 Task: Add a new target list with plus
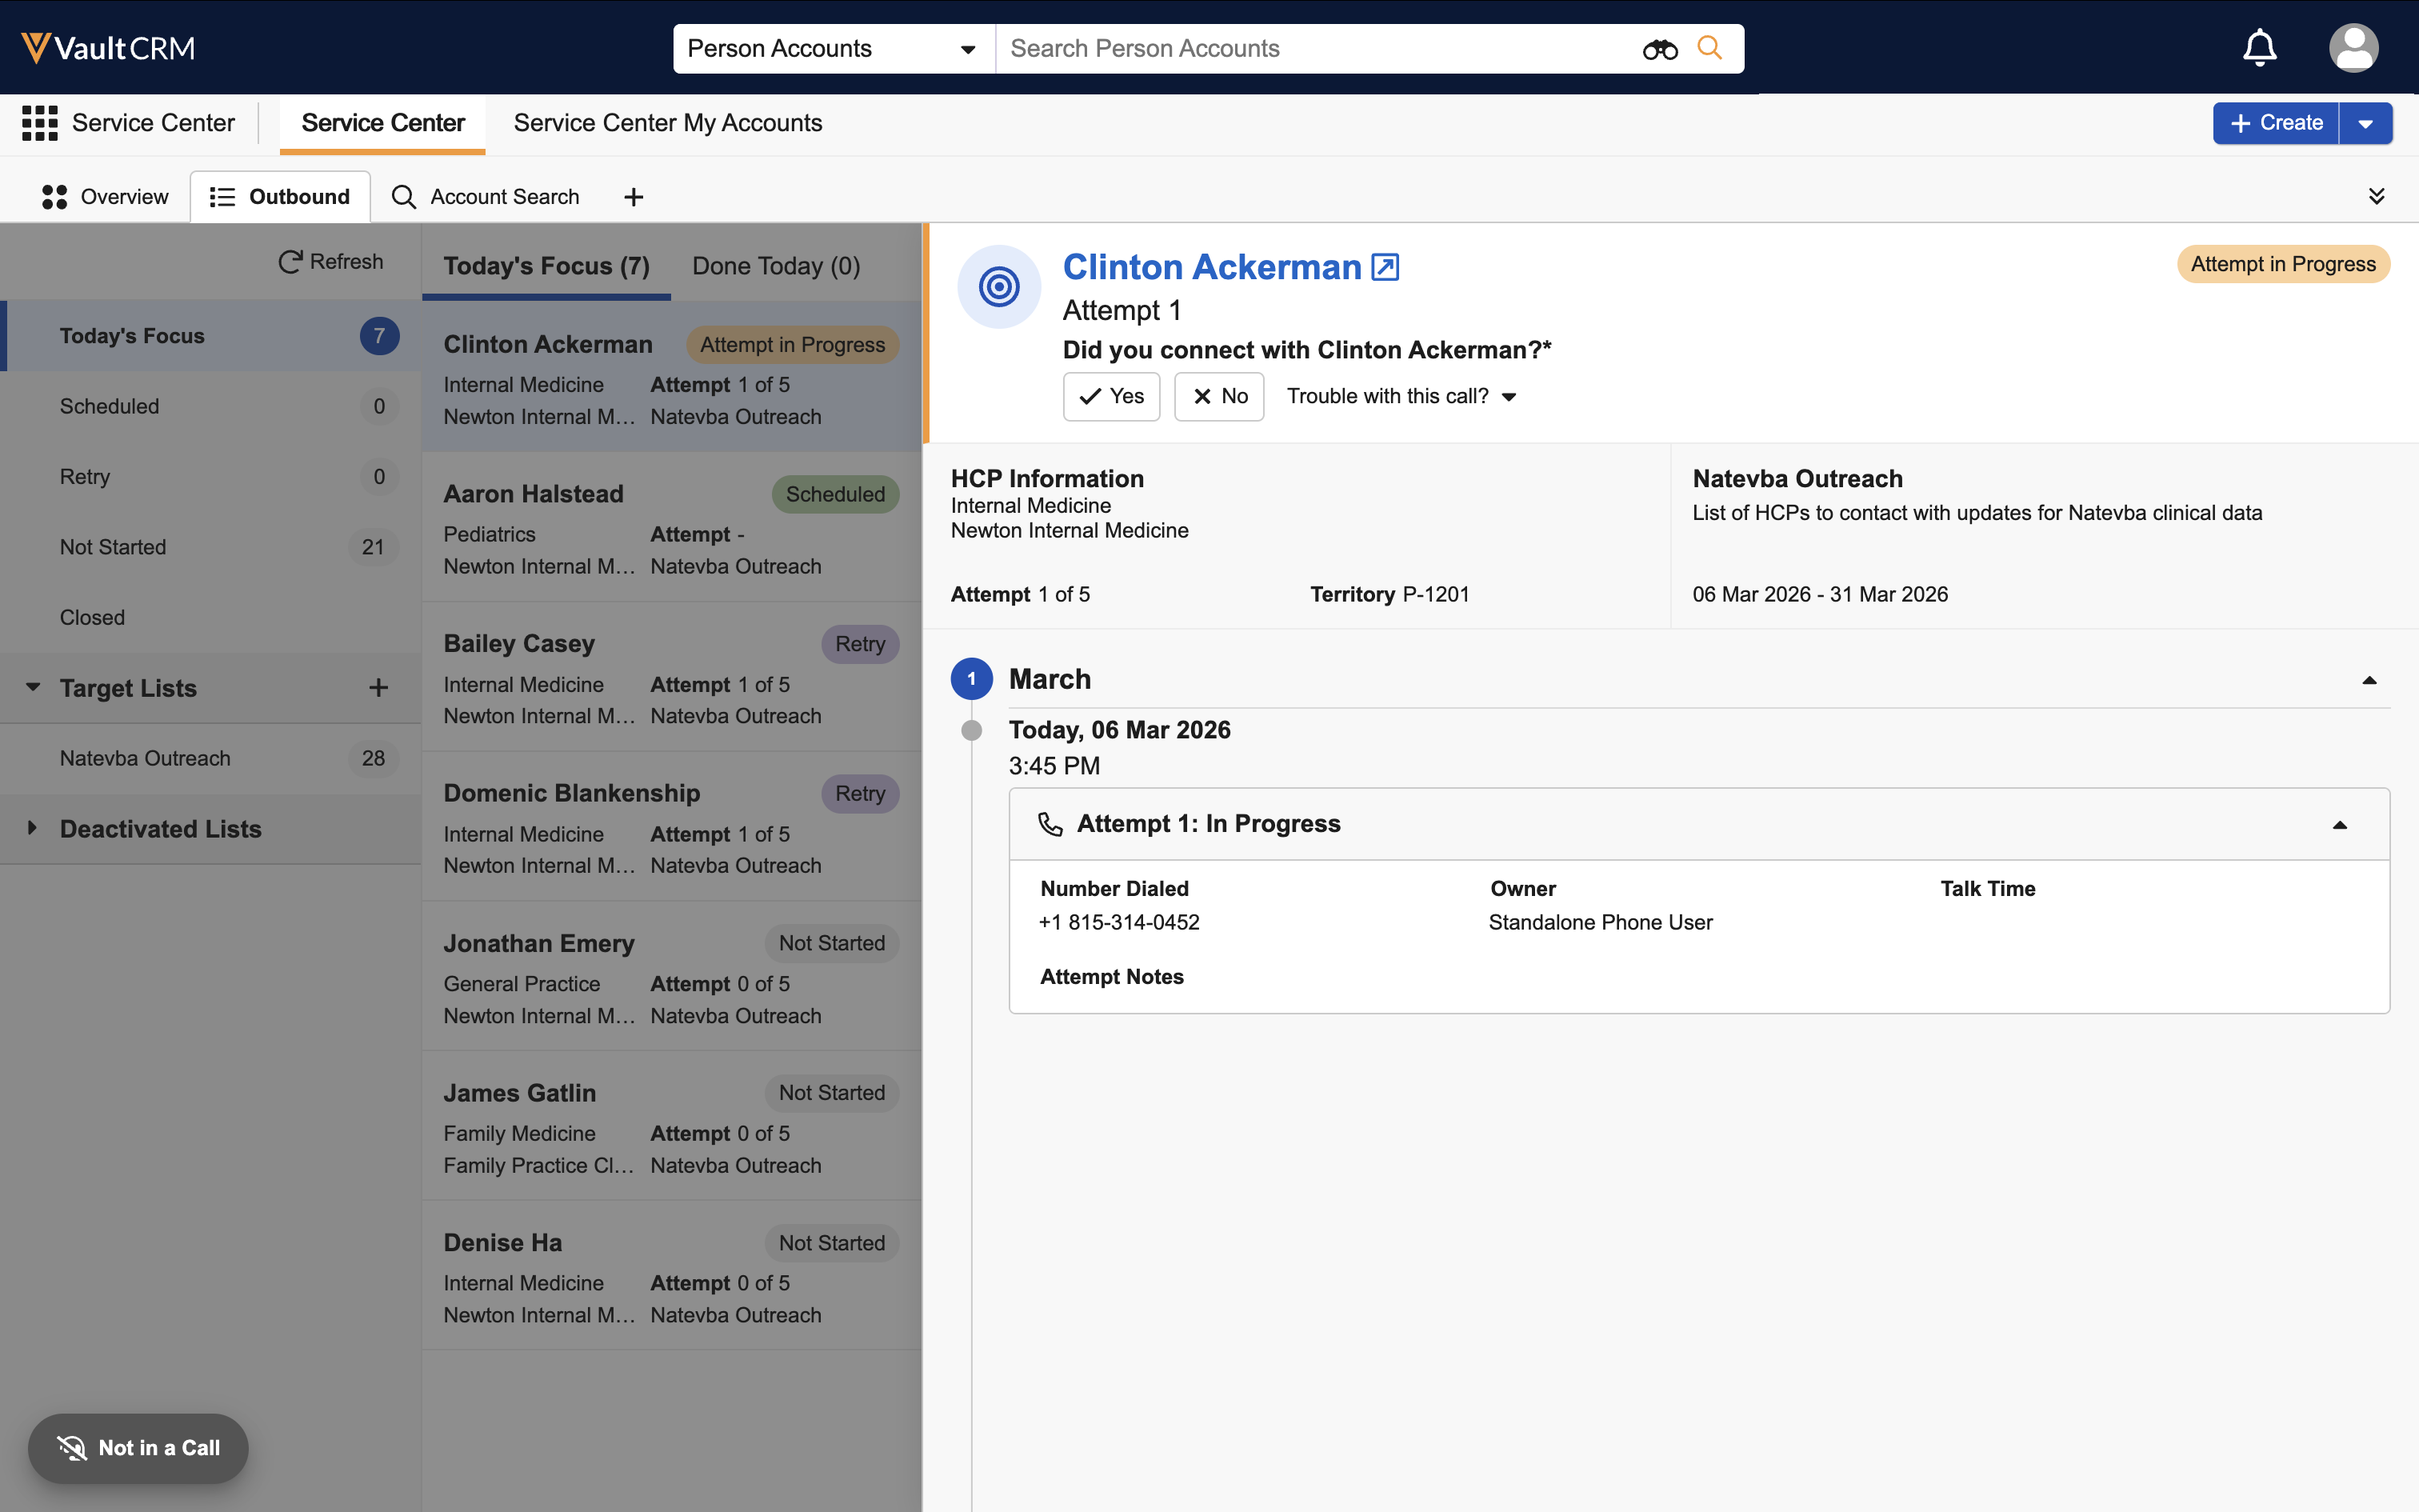coord(378,688)
